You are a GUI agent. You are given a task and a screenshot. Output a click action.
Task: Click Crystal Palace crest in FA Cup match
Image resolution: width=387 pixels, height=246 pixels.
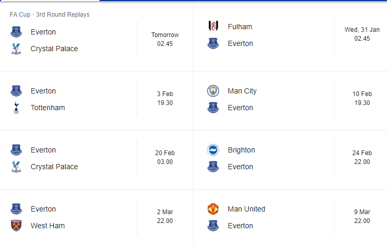(16, 49)
